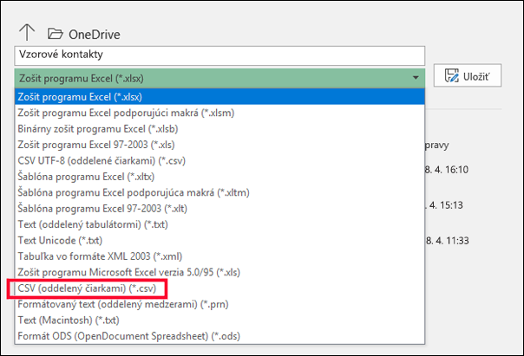Select Text (Macintosh) (*.txt) format
The width and height of the screenshot is (524, 356).
219,320
